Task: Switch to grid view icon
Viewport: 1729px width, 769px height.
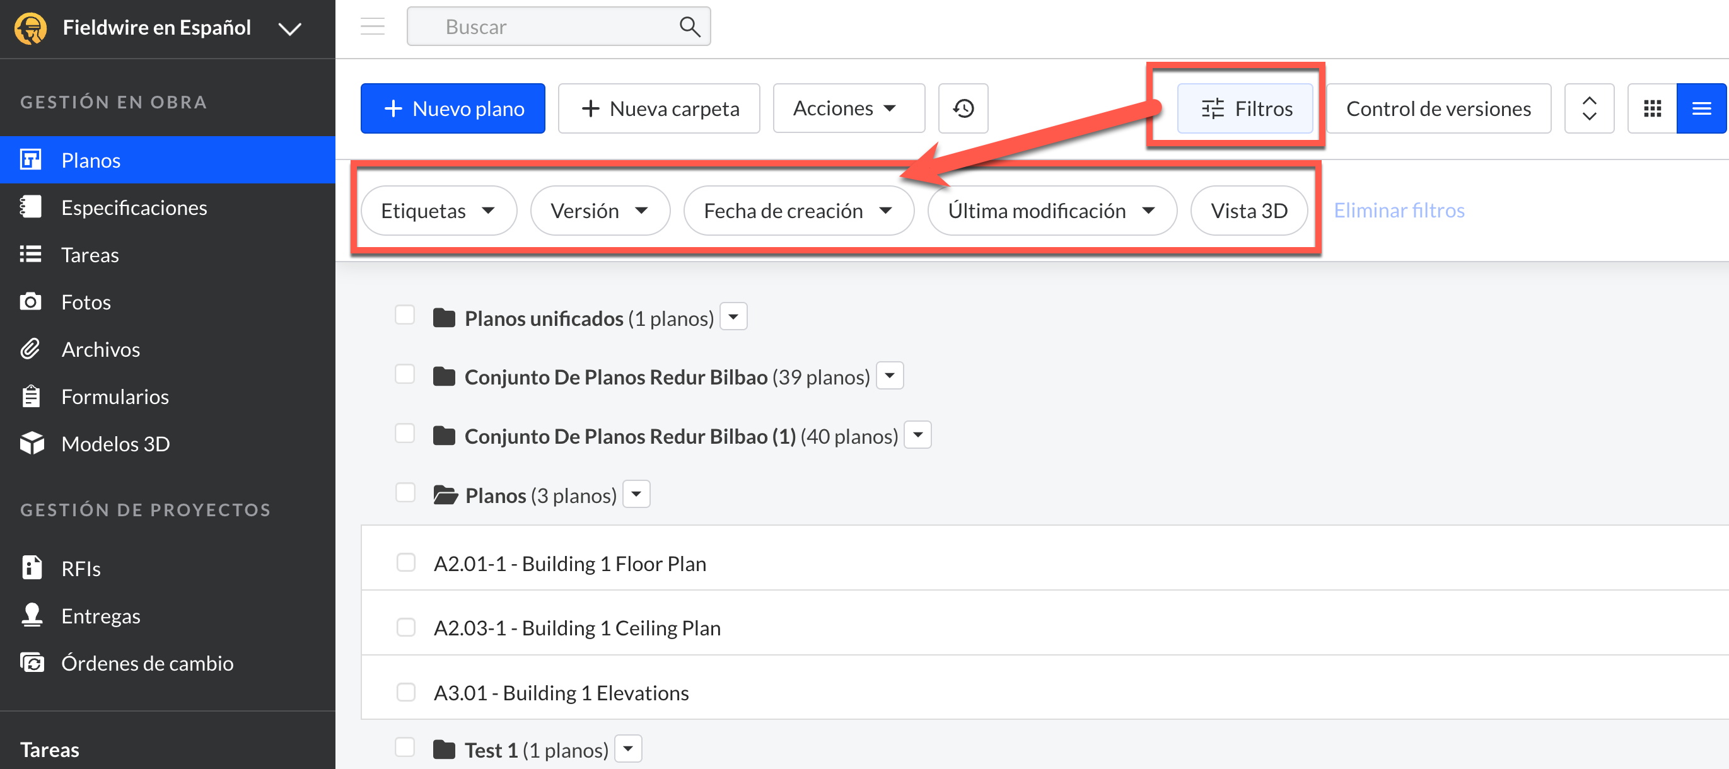Action: click(1652, 108)
